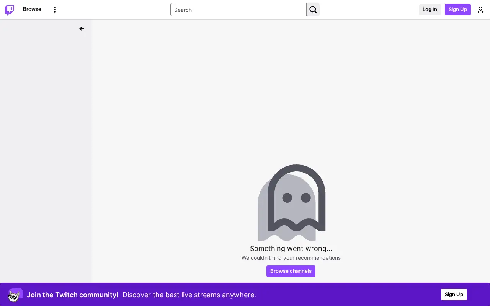Click the purple Sign Up button in header

[458, 10]
